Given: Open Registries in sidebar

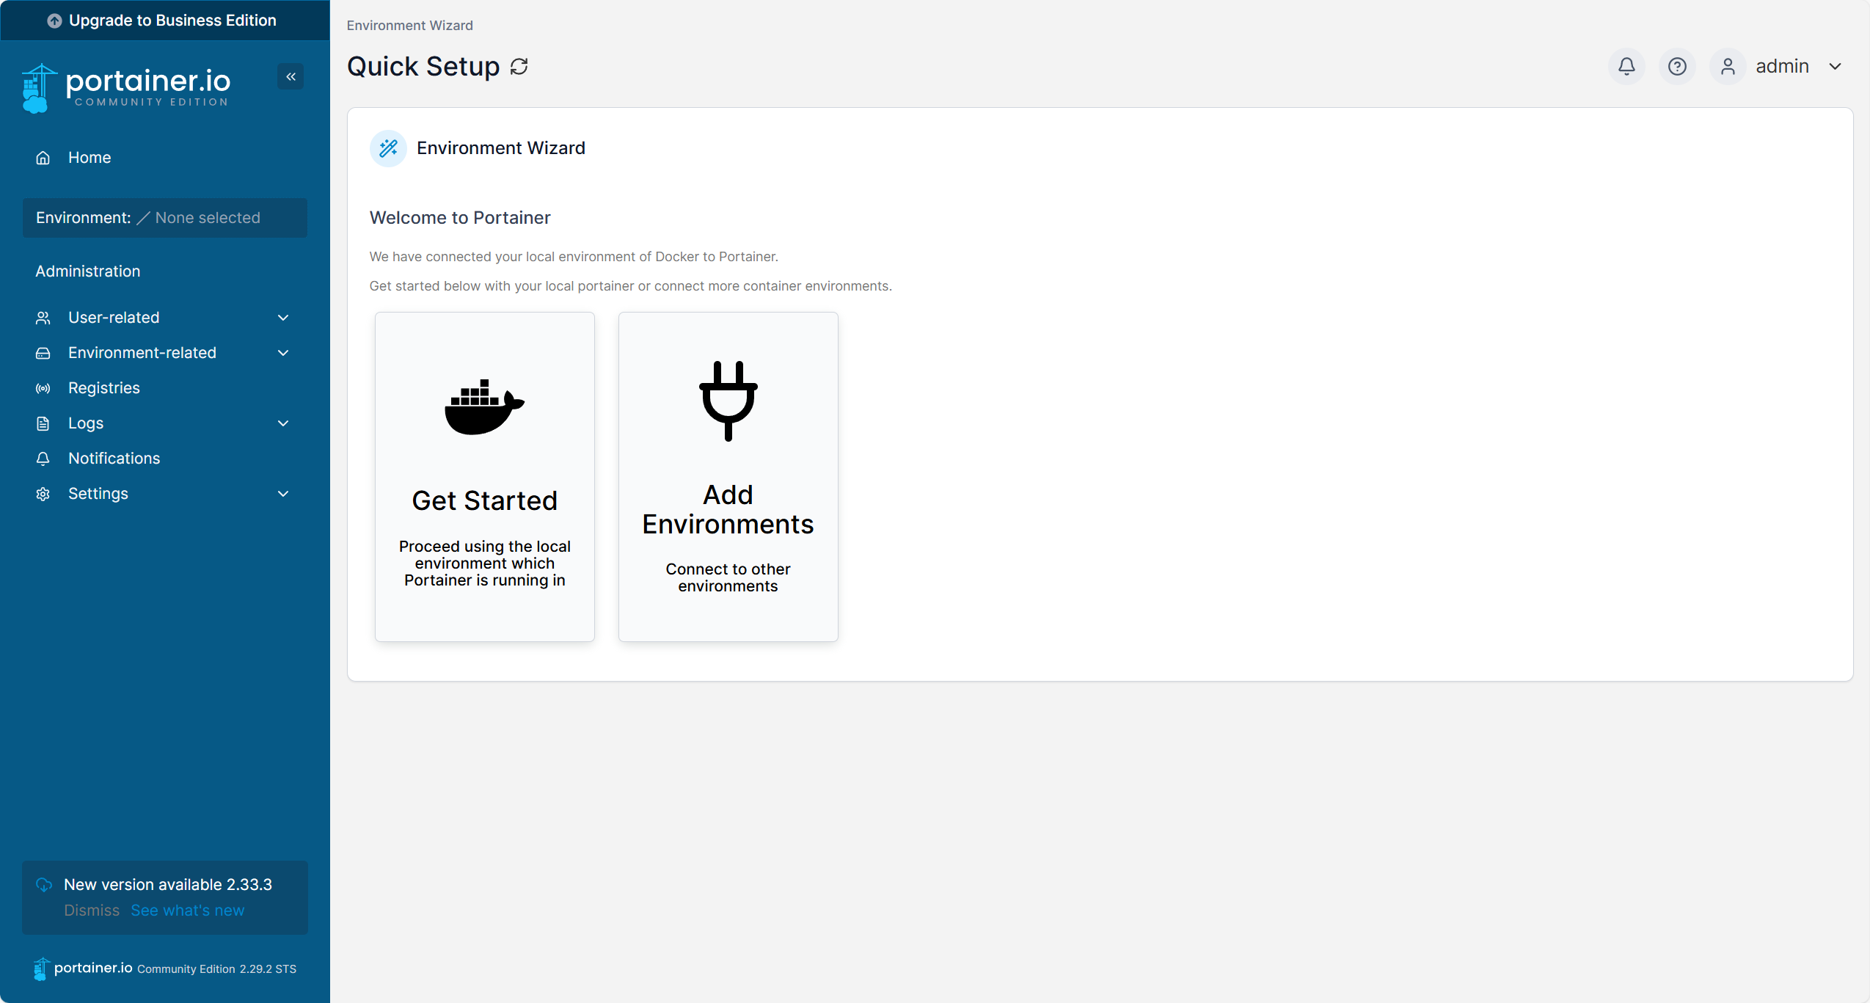Looking at the screenshot, I should 103,388.
